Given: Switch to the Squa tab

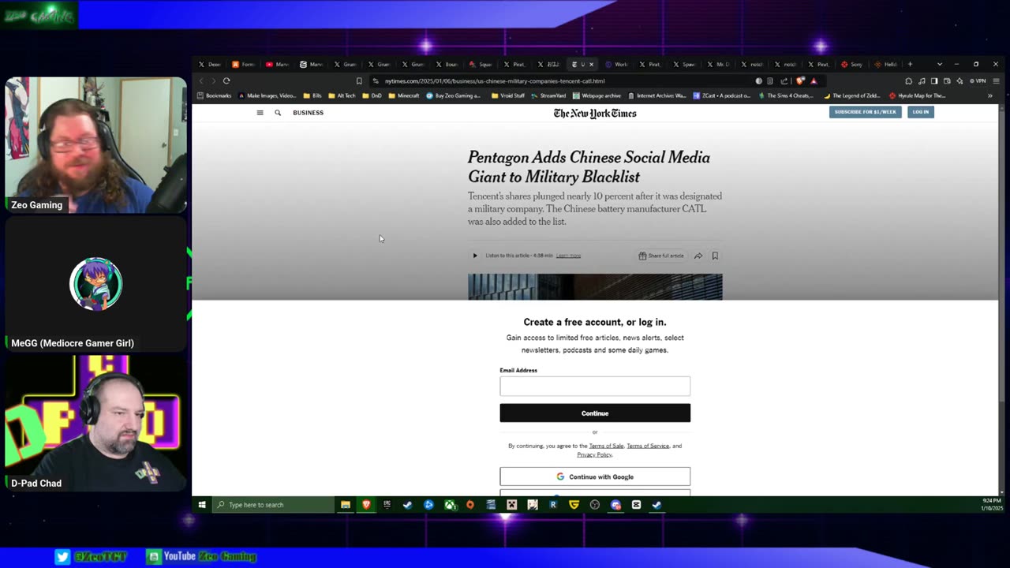Looking at the screenshot, I should (481, 64).
